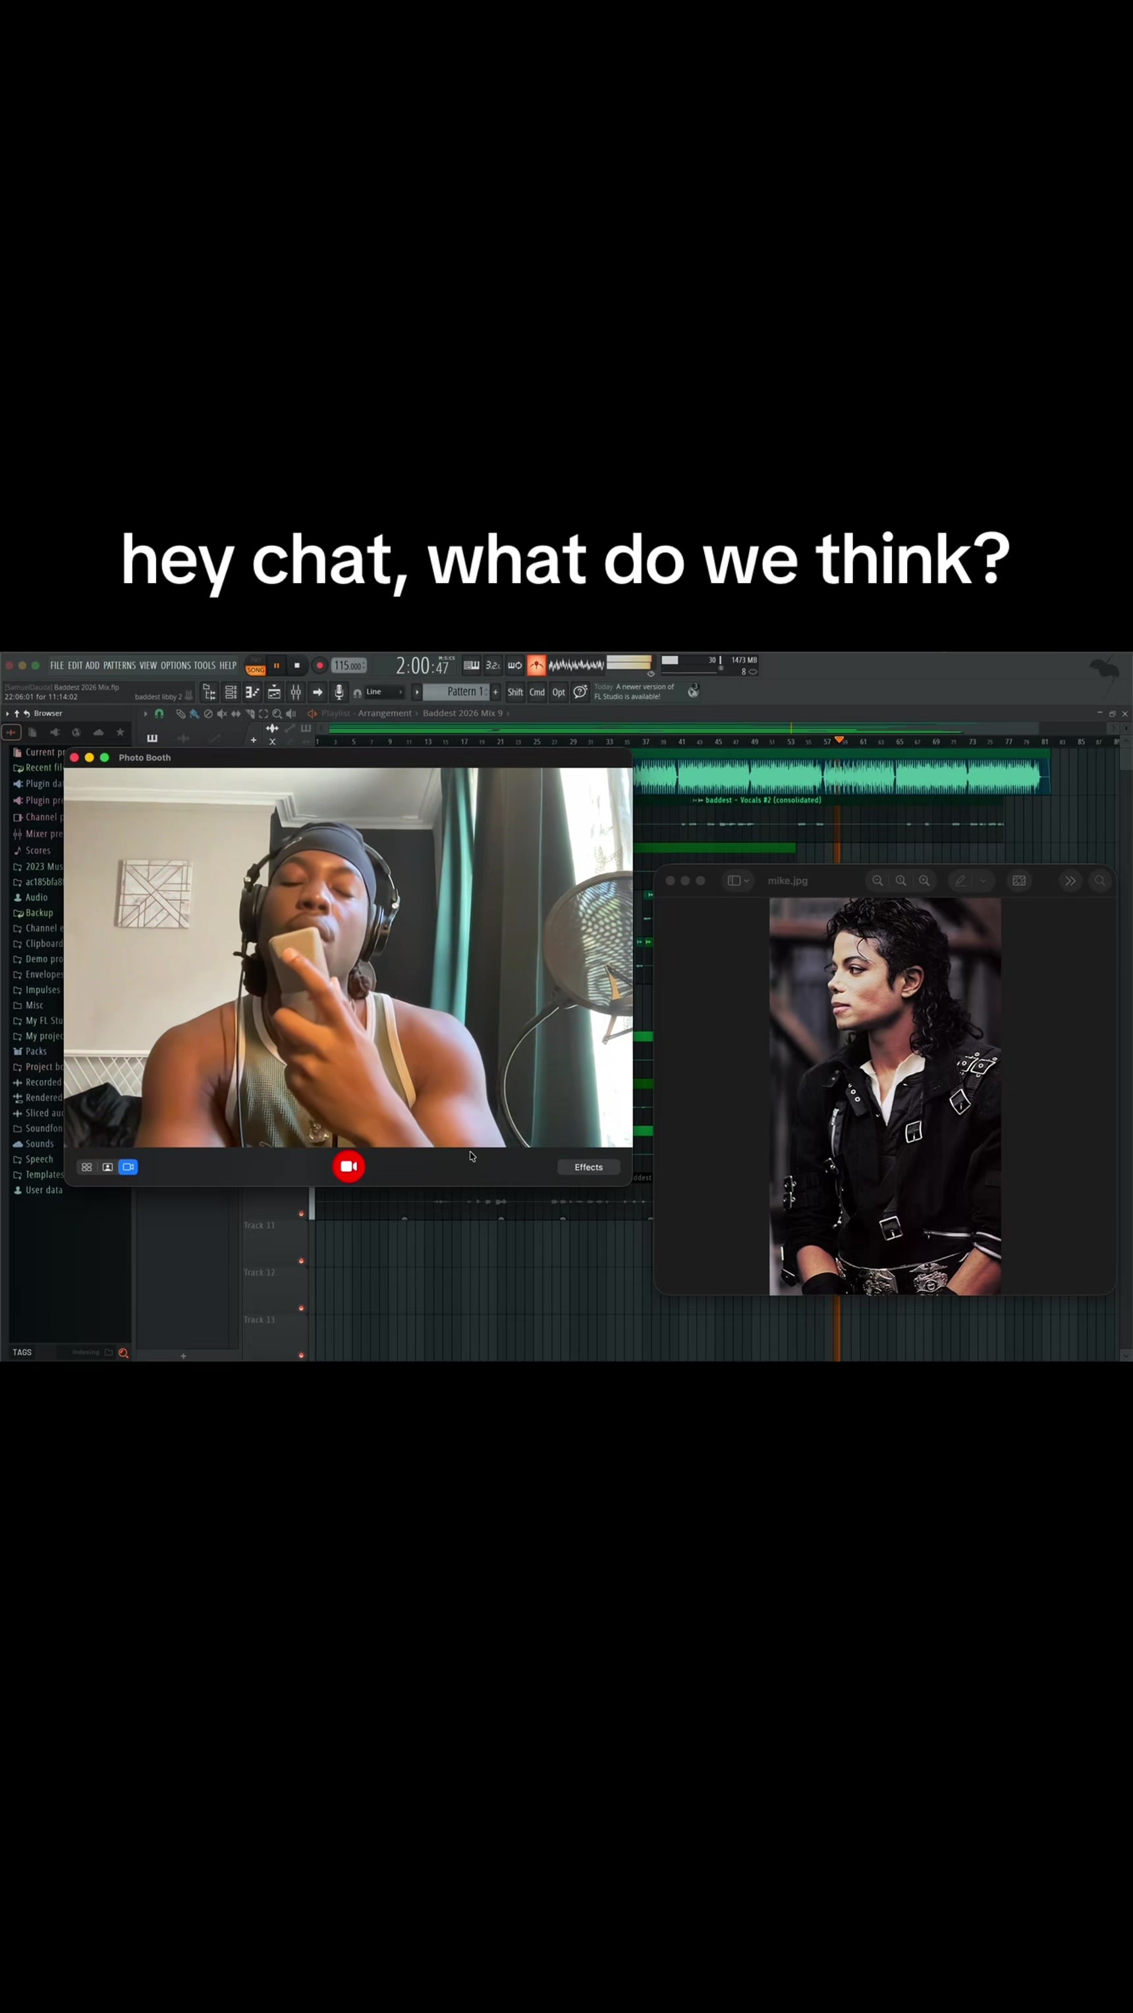
Task: Open the Preview sidebar view dropdown
Action: 738,881
